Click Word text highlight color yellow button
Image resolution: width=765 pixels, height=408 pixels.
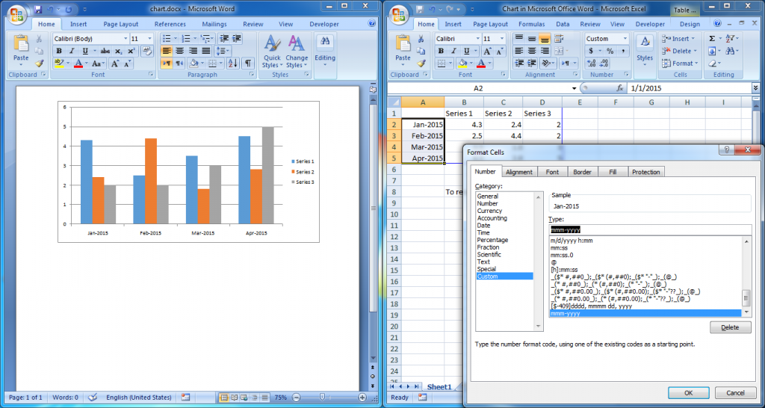(x=58, y=64)
